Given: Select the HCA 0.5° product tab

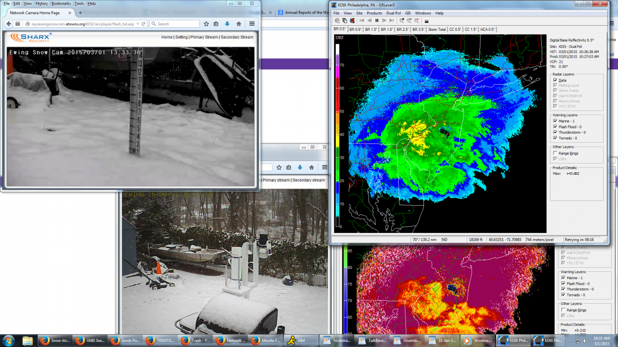Looking at the screenshot, I should click(488, 29).
